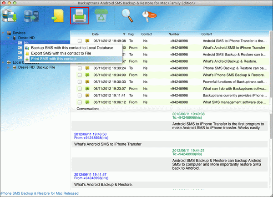Select the Iris contact in the tree
Image resolution: width=273 pixels, height=197 pixels.
click(x=26, y=43)
